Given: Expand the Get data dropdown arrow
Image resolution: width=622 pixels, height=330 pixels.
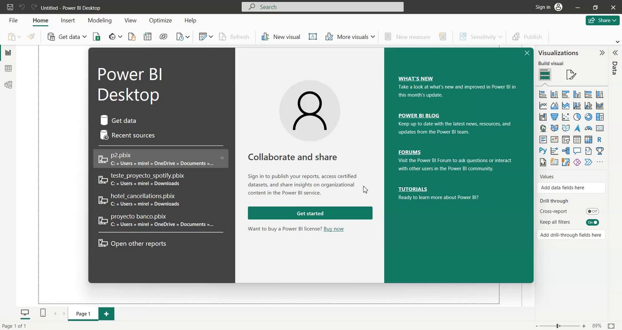Looking at the screenshot, I should (x=84, y=37).
